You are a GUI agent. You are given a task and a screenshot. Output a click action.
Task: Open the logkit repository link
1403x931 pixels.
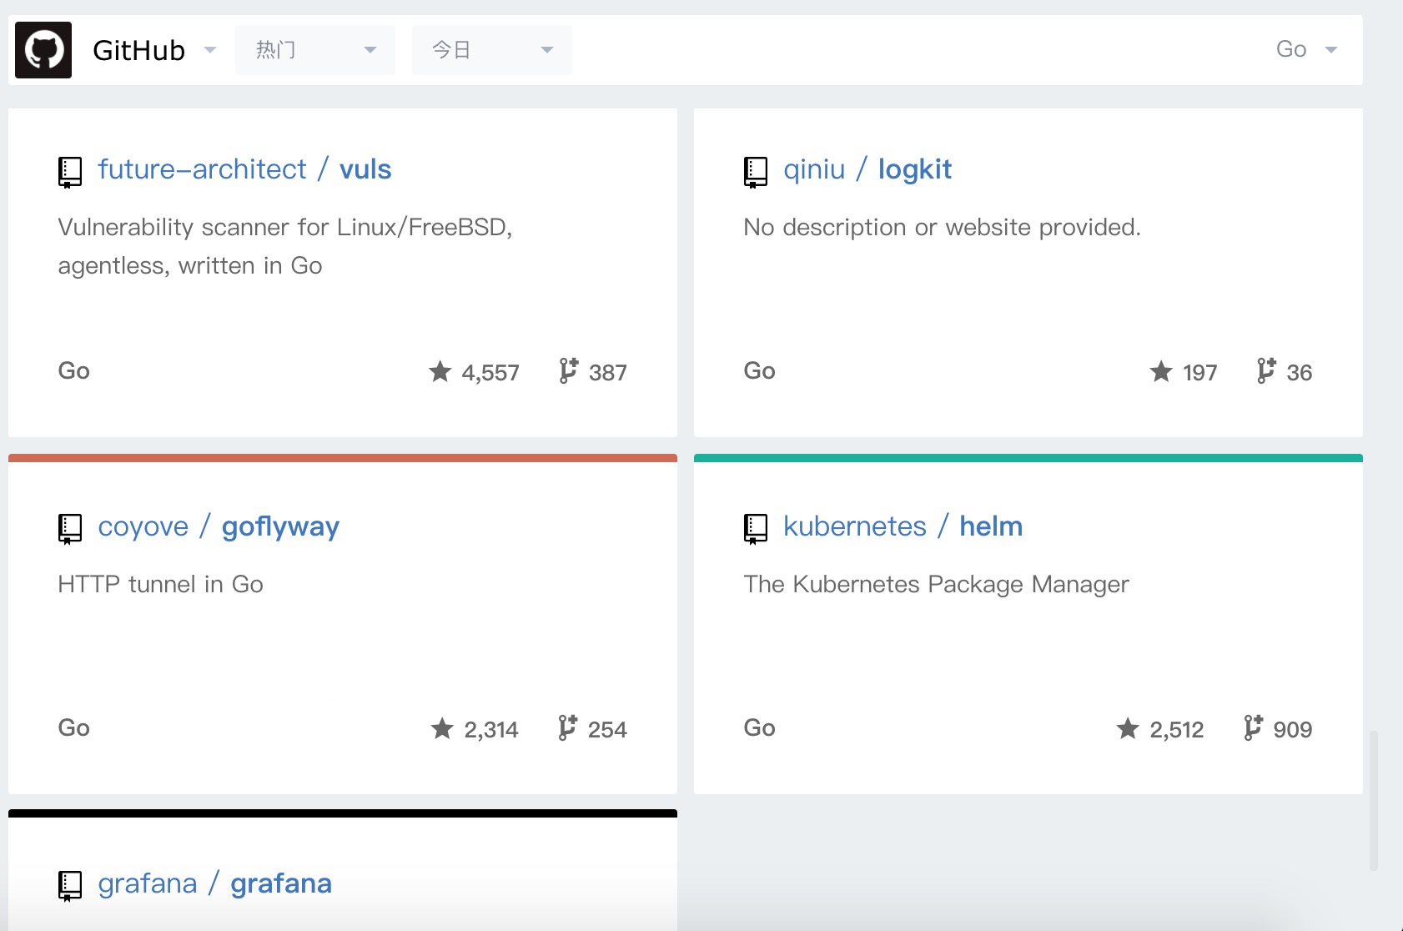tap(915, 170)
